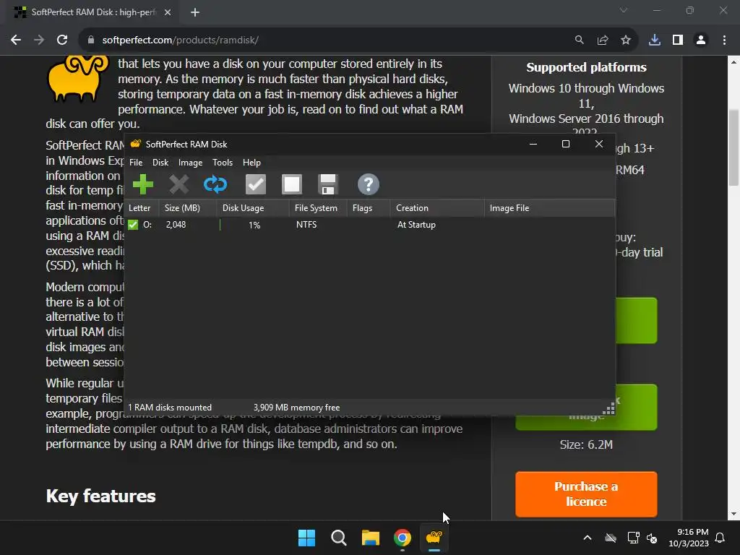Open the Help menu
740x555 pixels.
click(251, 163)
